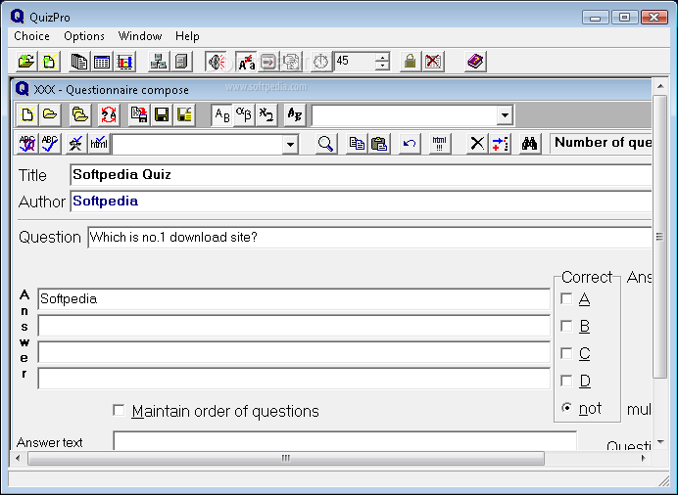
Task: Click the red ?A refresh icon
Action: (109, 114)
